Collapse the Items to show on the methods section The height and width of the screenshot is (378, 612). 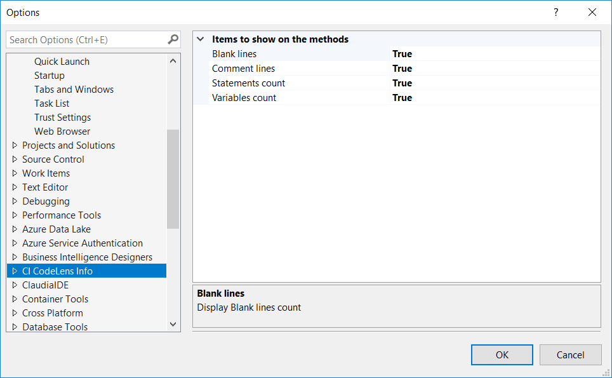click(x=201, y=39)
